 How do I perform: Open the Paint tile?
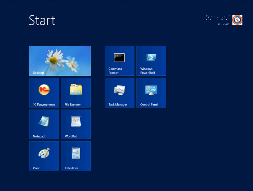pos(44,156)
